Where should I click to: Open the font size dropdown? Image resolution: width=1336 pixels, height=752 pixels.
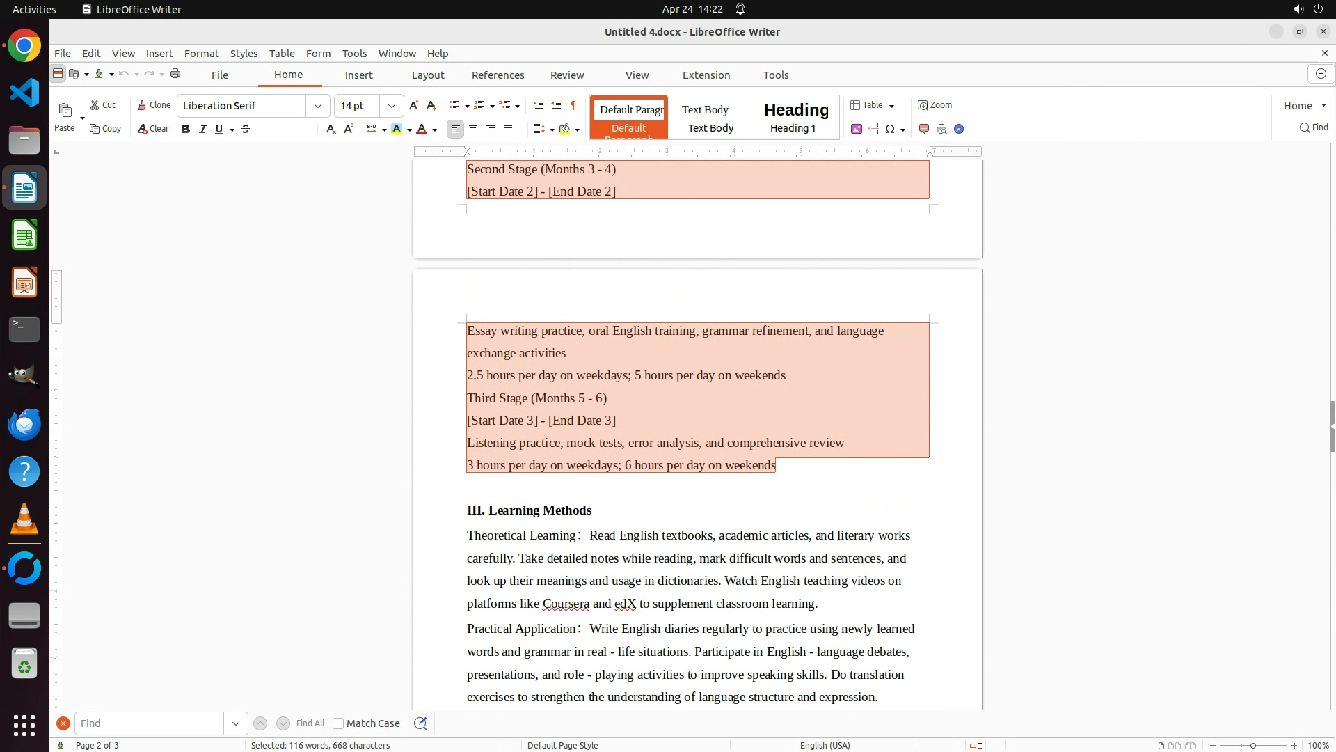pyautogui.click(x=392, y=106)
